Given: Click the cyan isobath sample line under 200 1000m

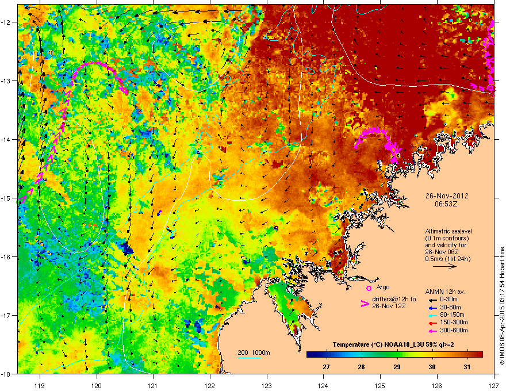Looking at the screenshot, I should coord(250,358).
